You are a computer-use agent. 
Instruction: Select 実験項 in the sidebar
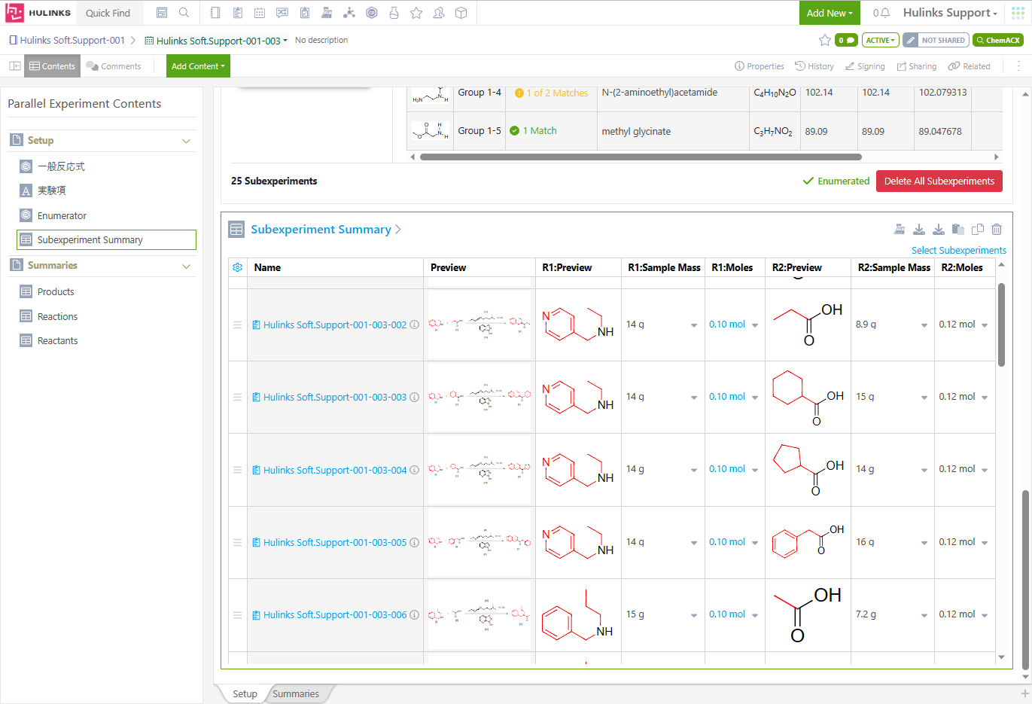point(52,190)
